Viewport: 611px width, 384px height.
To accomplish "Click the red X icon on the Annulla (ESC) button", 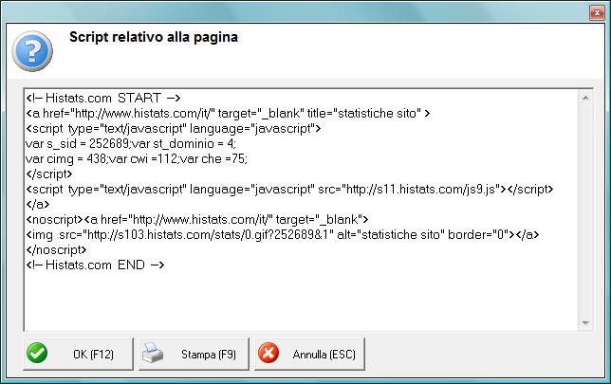I will 268,353.
